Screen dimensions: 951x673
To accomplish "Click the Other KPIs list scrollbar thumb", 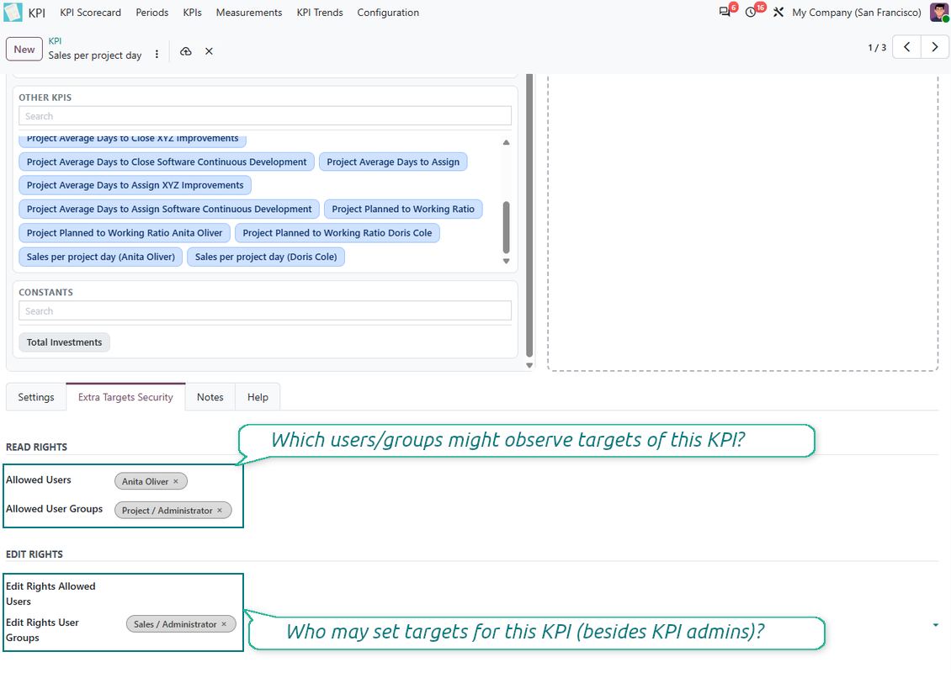I will point(507,227).
